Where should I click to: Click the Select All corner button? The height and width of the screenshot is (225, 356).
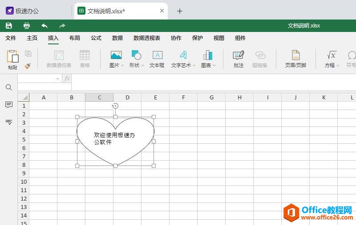pos(24,97)
